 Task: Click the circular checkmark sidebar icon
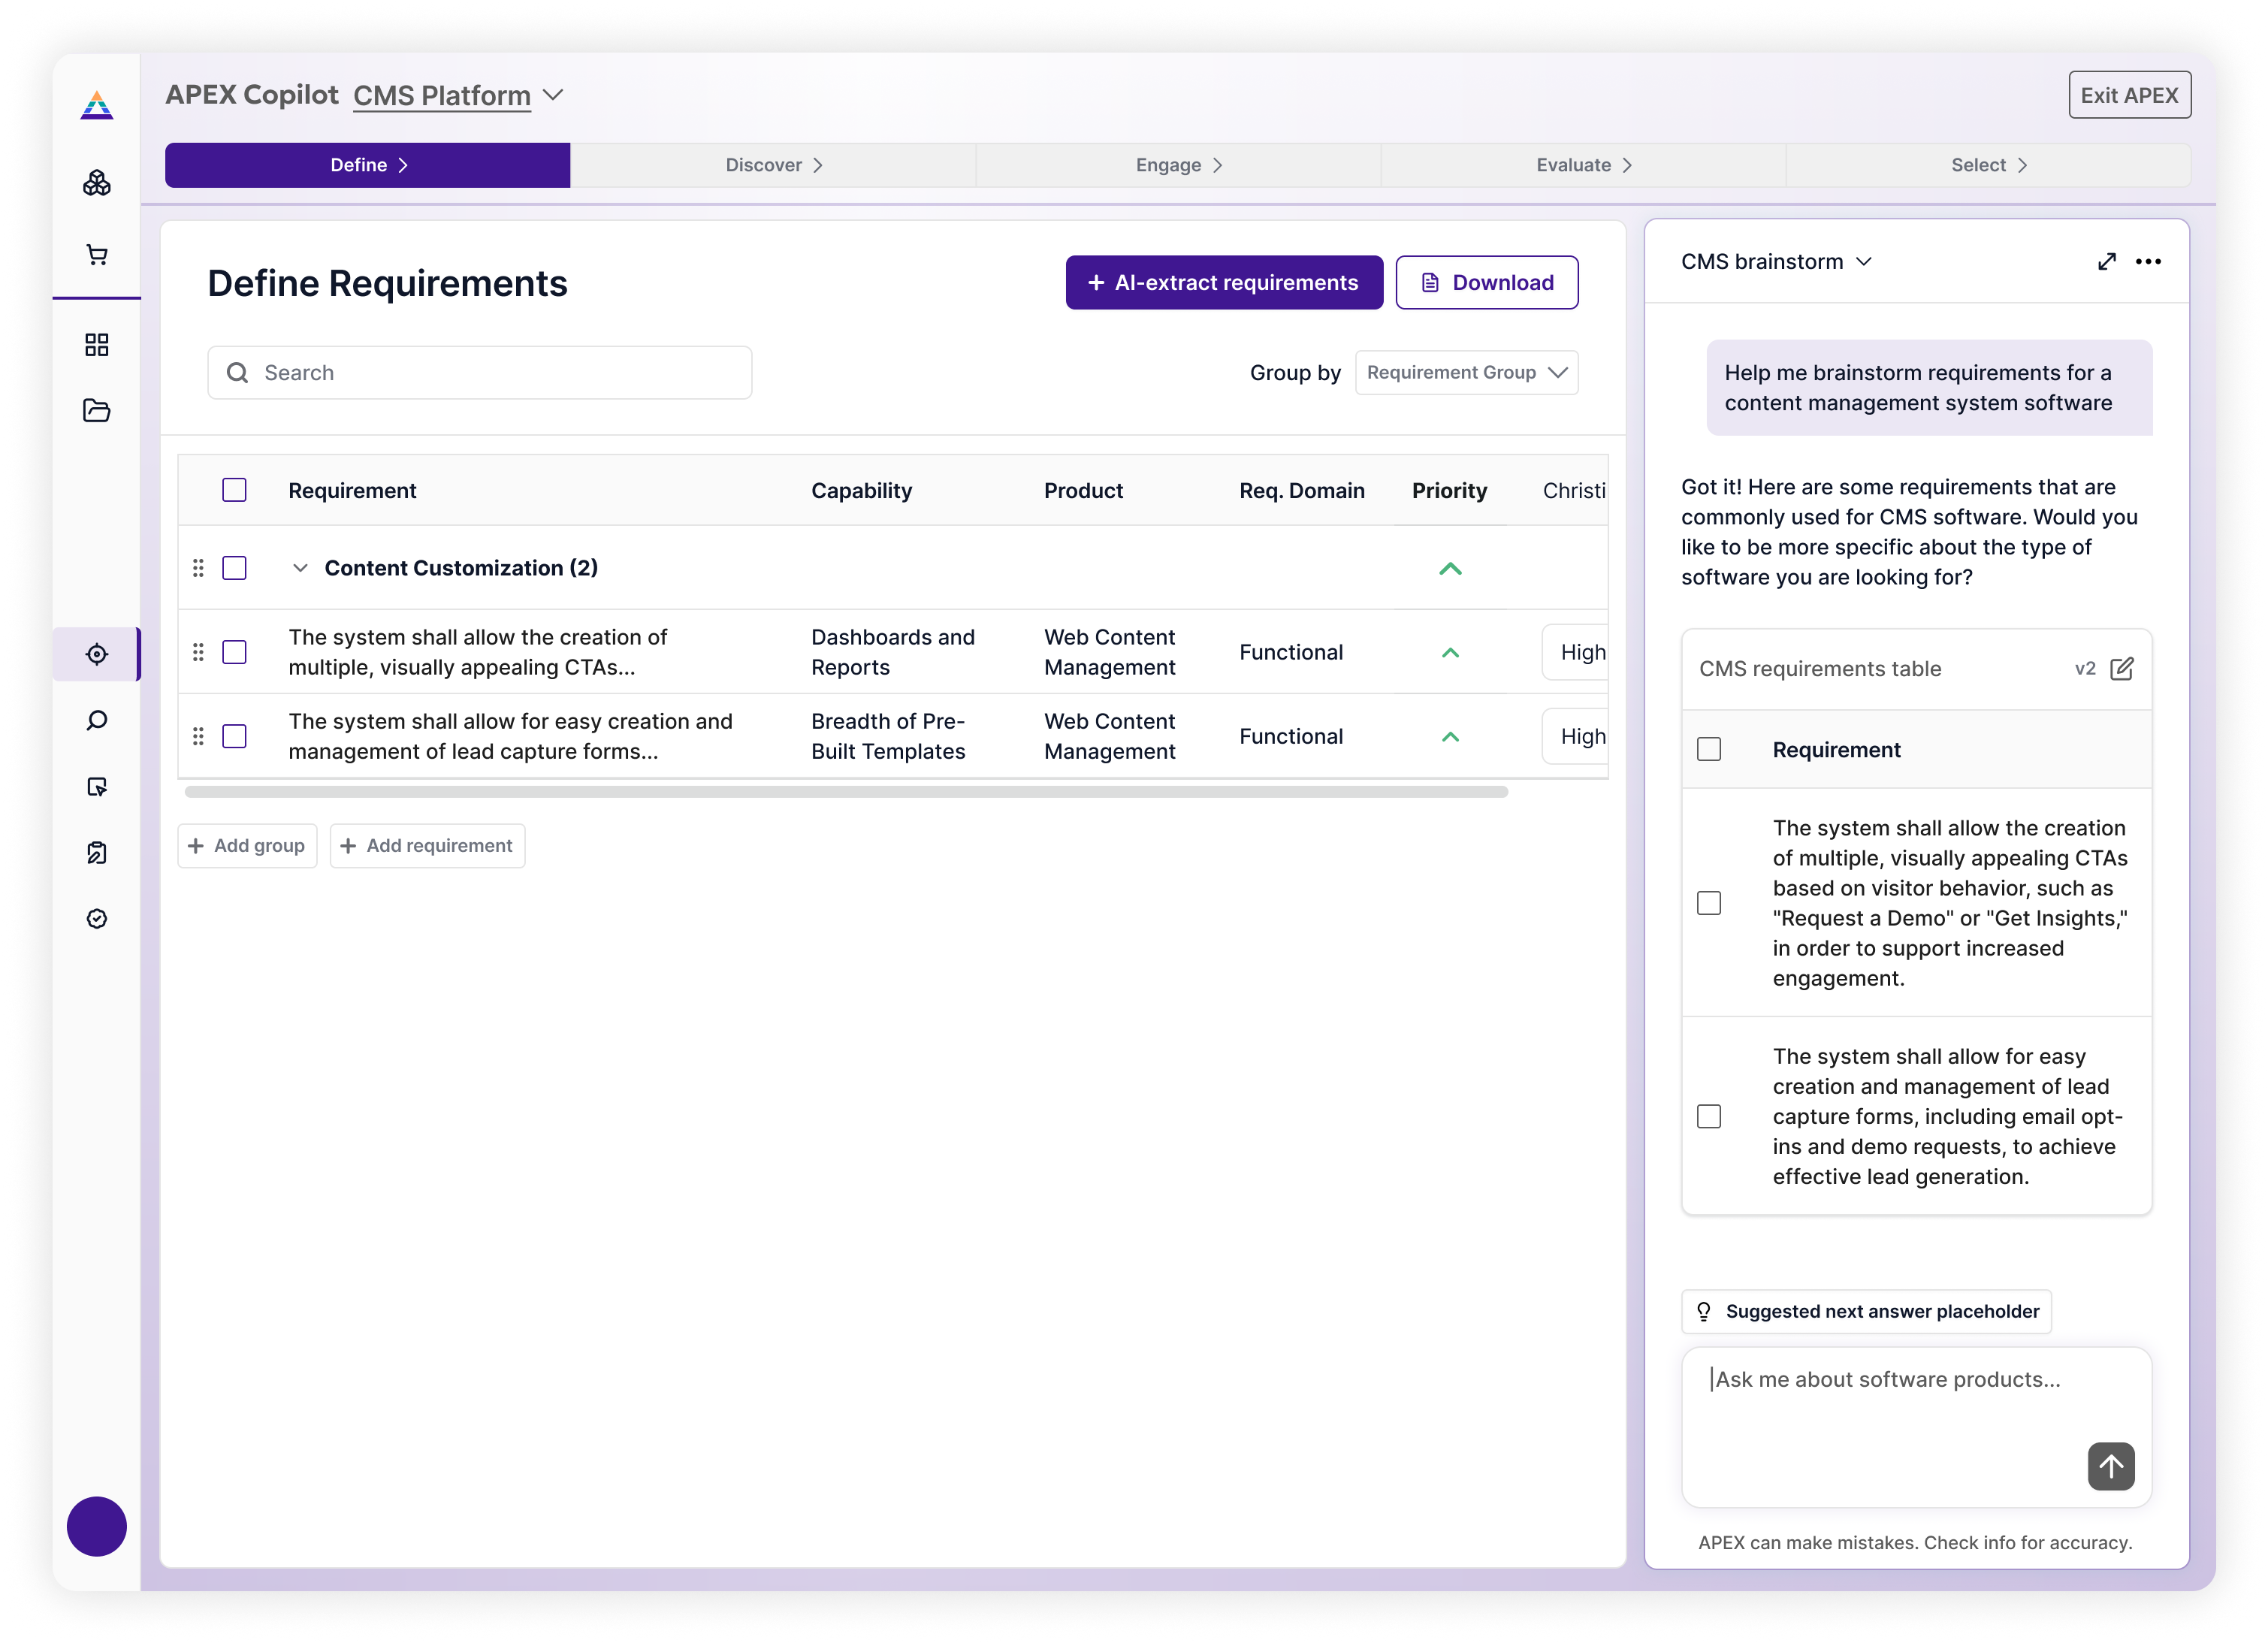click(x=97, y=918)
